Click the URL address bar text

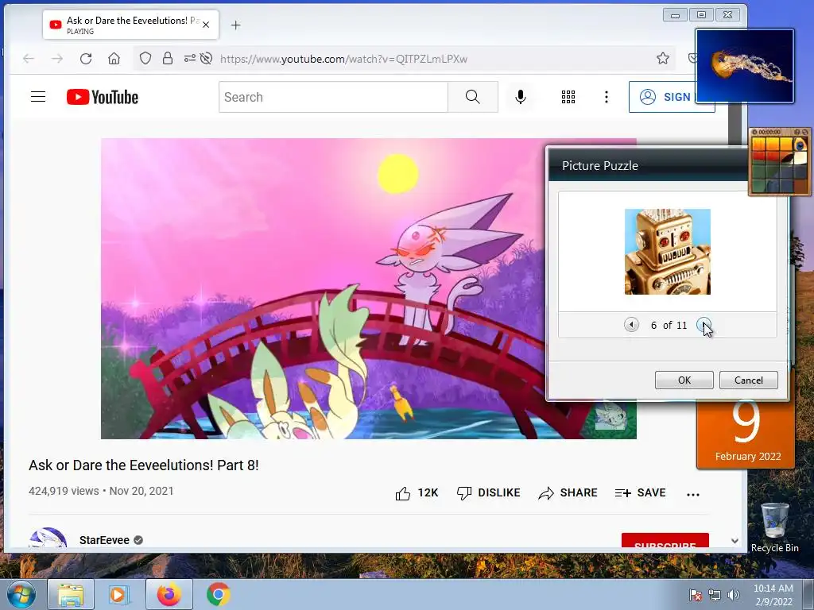point(343,59)
